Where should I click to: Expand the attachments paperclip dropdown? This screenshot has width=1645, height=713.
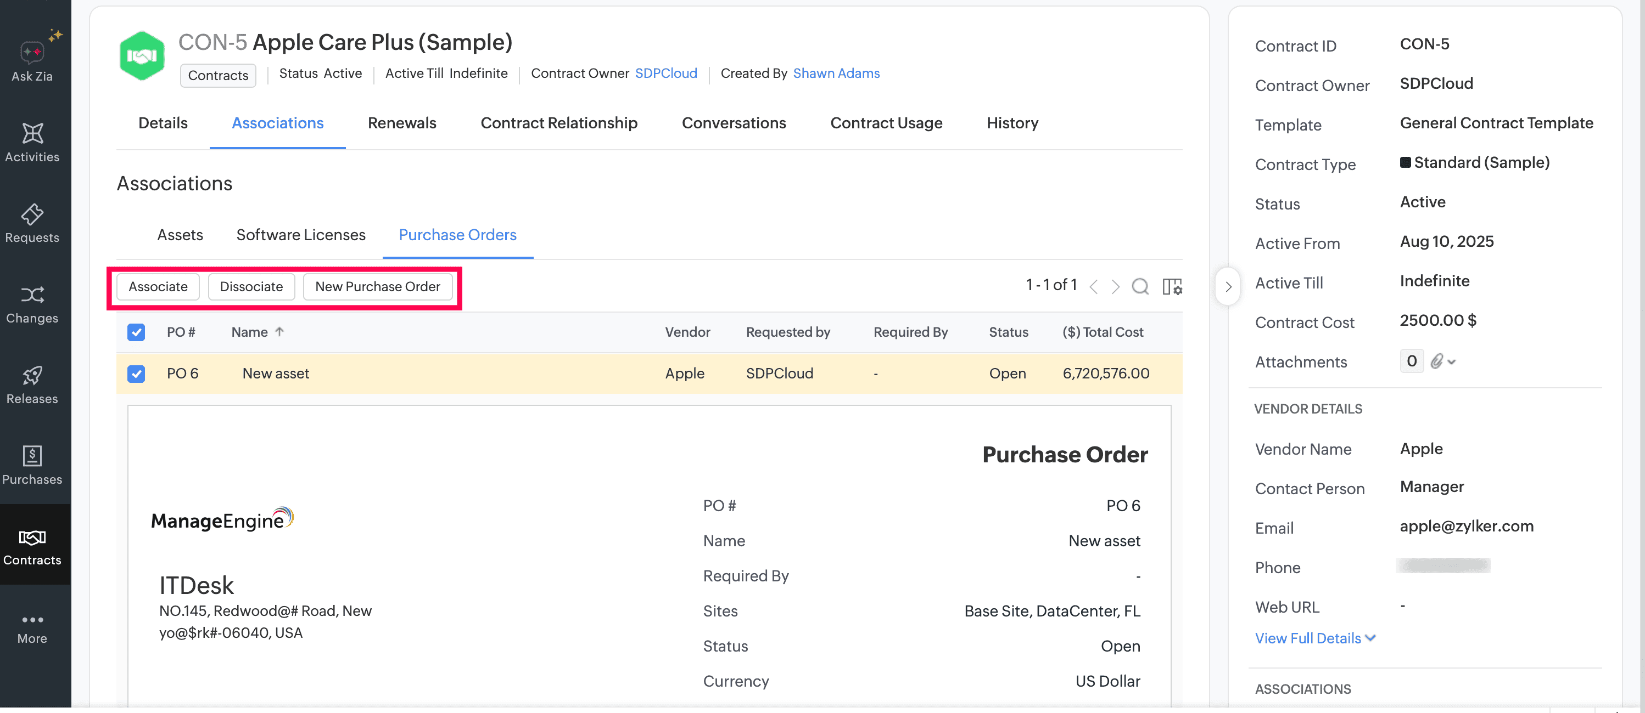(1442, 361)
